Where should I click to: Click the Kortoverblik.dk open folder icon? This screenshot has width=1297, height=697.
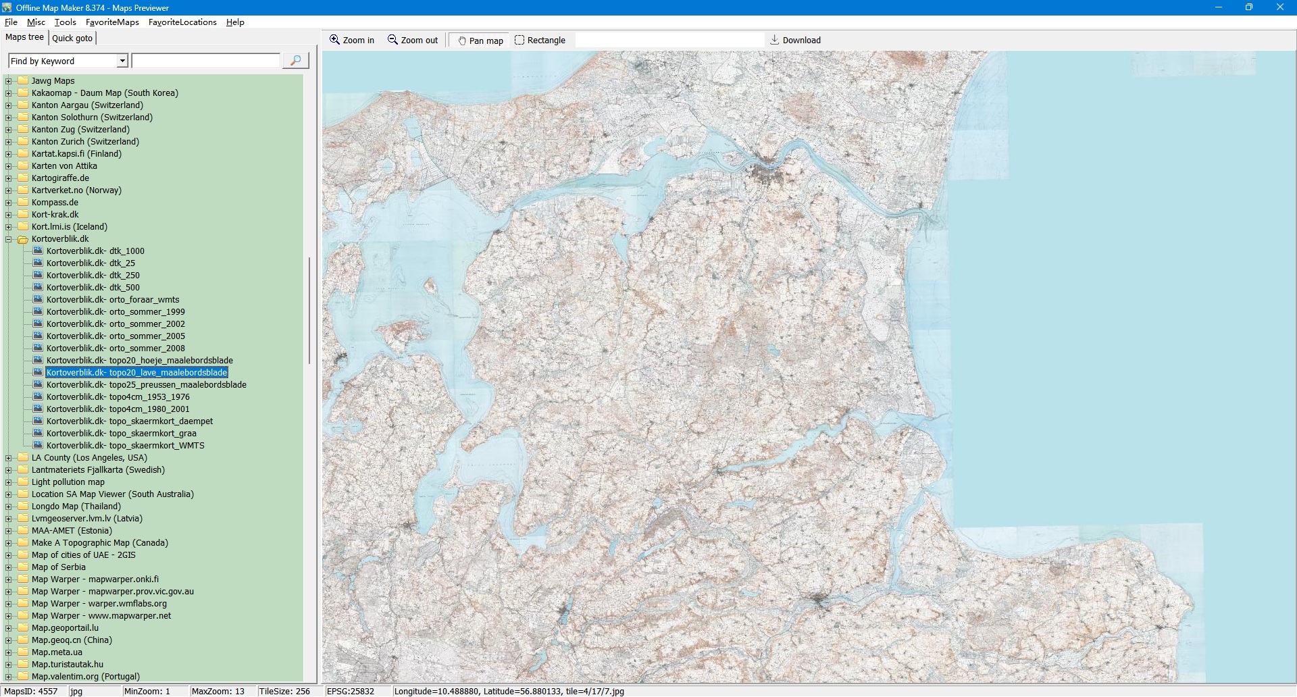(23, 239)
